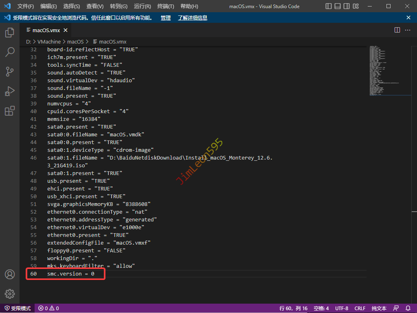Open the Extensions view icon

[x=10, y=111]
